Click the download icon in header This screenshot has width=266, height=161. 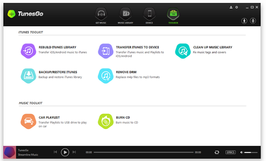click(244, 21)
